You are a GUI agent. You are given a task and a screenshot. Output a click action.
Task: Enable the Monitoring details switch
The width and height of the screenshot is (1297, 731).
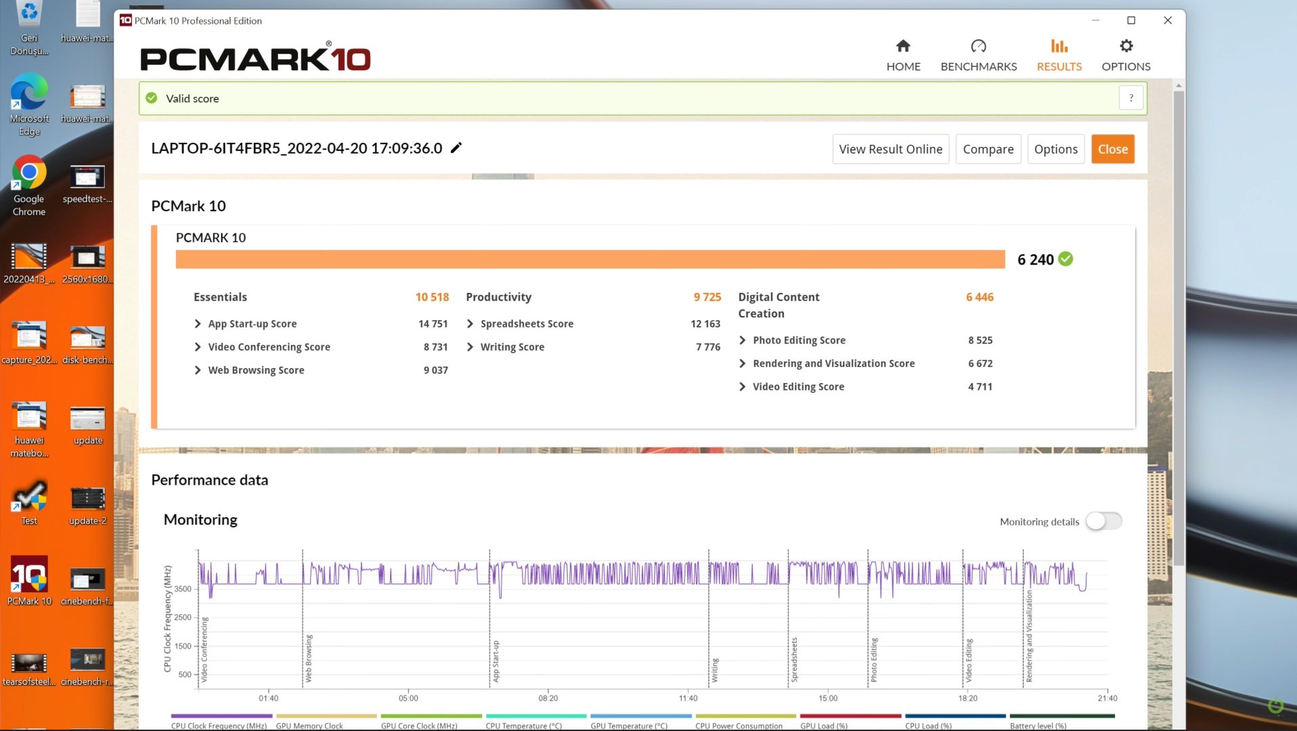tap(1103, 521)
